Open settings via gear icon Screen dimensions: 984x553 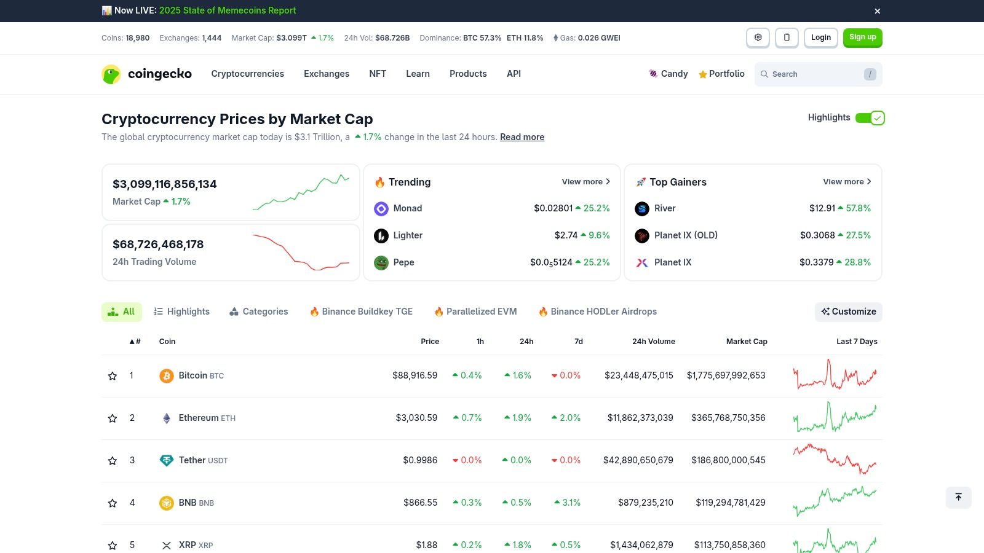758,37
